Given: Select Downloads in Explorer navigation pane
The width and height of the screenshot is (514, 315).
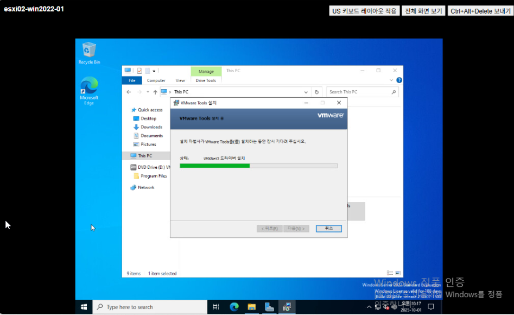Looking at the screenshot, I should click(x=148, y=127).
